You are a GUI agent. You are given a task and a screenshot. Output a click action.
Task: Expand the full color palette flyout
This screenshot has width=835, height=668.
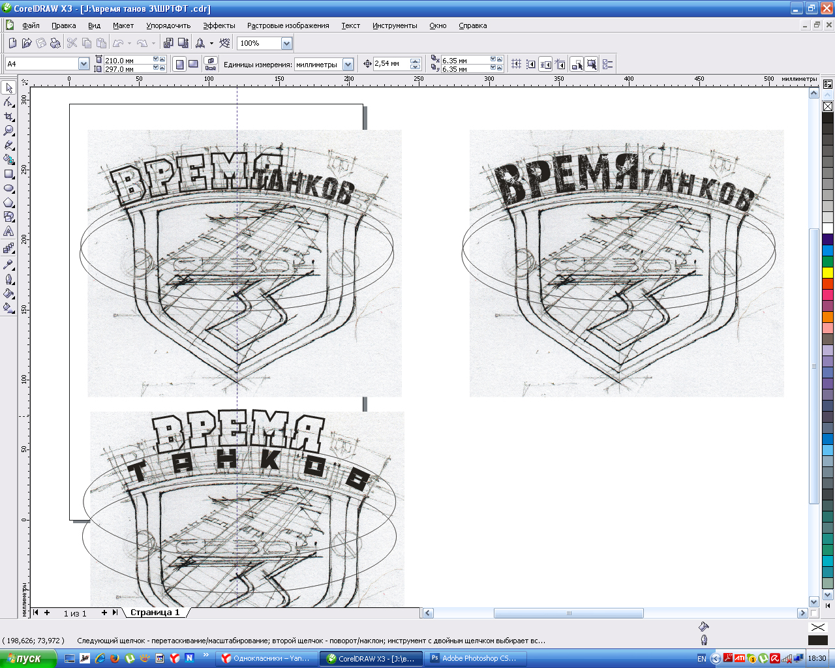828,605
